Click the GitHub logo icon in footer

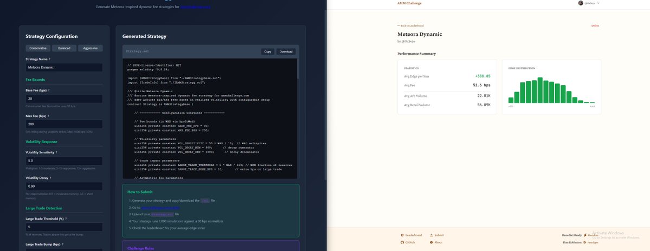(402, 242)
